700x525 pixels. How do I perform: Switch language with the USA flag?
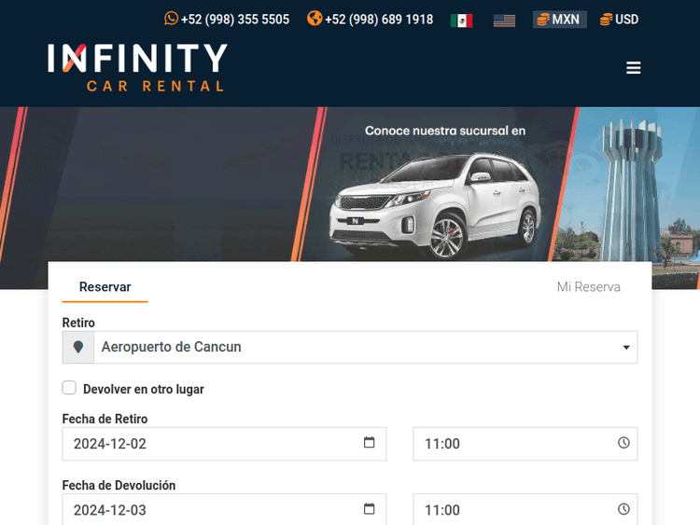tap(504, 21)
